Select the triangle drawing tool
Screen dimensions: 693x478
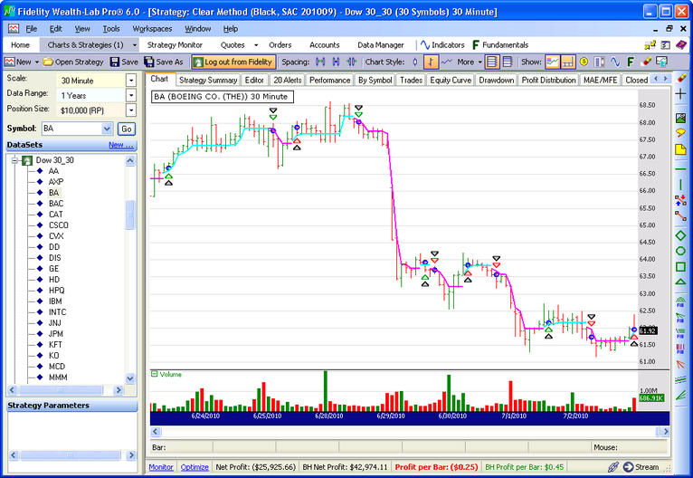680,281
